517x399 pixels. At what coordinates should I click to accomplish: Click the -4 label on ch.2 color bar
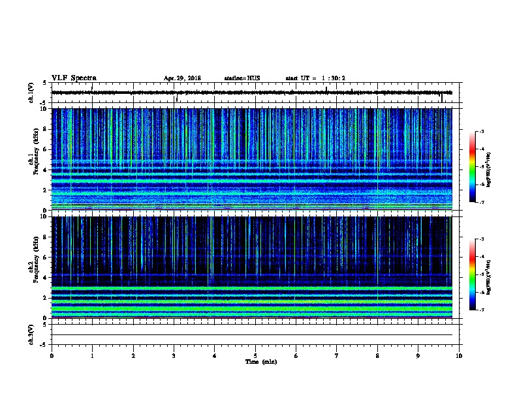[481, 257]
